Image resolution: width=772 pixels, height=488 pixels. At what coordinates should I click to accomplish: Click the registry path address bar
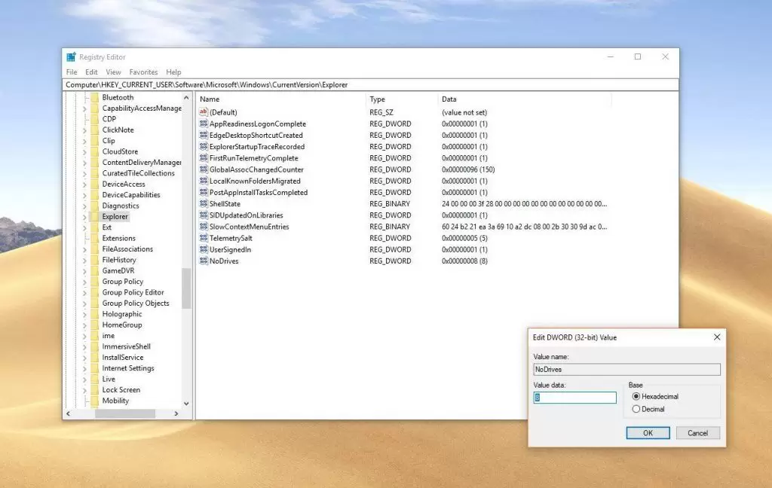[371, 84]
